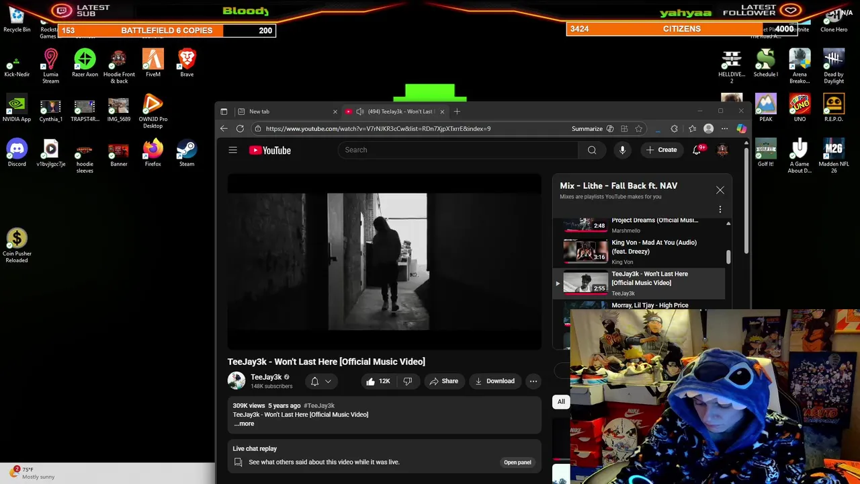Go back in browser history
Screen dimensions: 860x484
[x=224, y=128]
